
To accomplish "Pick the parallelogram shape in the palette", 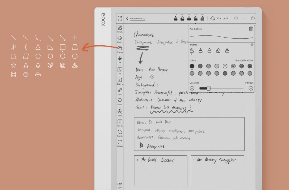I will tap(26, 56).
